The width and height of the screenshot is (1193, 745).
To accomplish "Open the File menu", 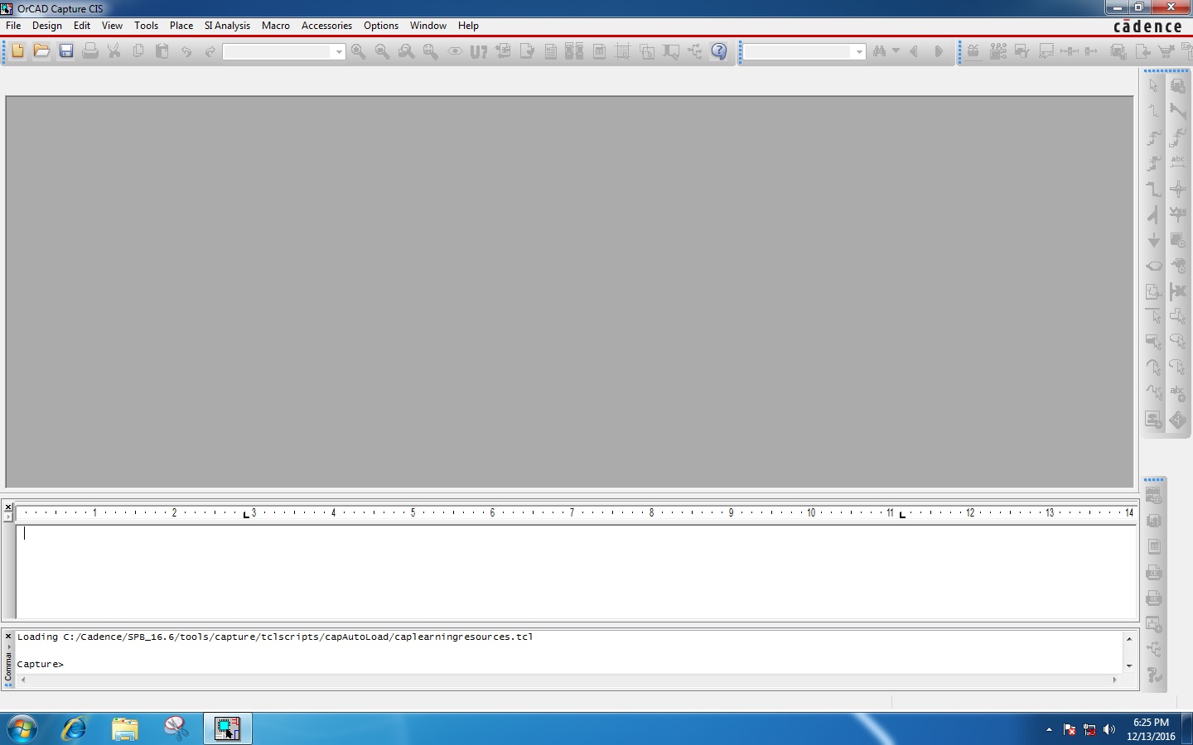I will [x=13, y=26].
